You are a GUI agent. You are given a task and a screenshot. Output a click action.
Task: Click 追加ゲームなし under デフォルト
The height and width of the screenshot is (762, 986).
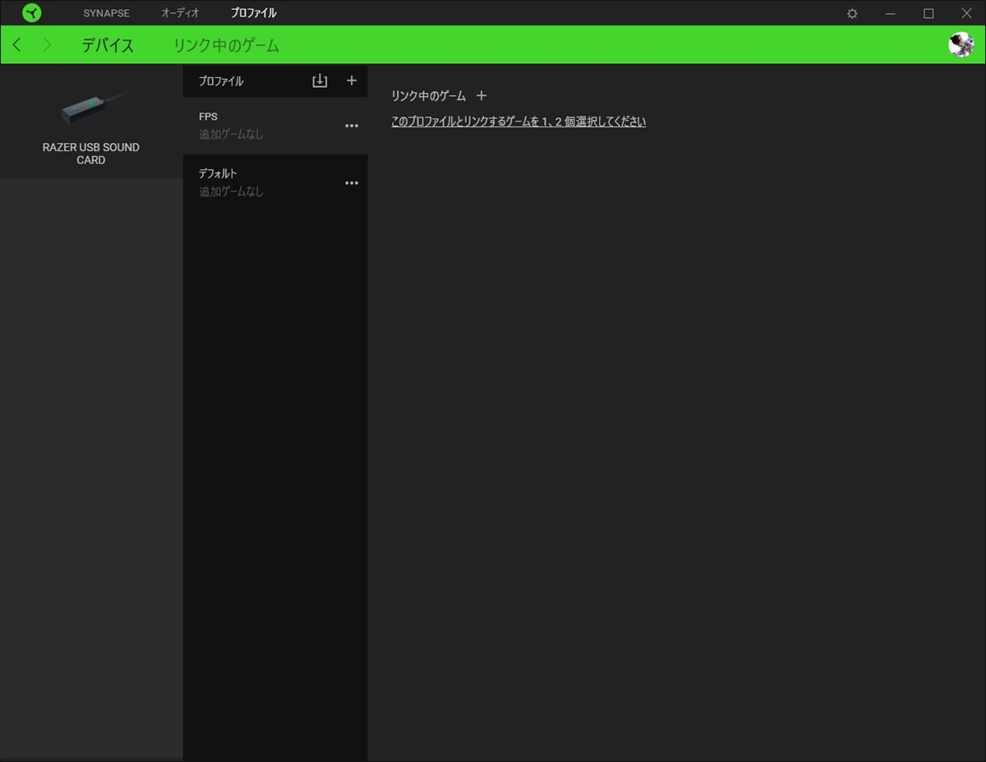click(x=231, y=191)
